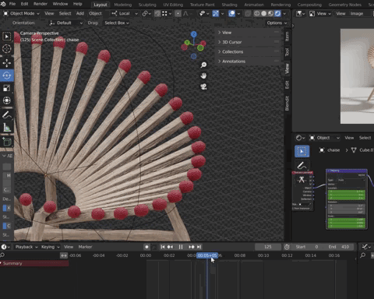Viewport: 374px width, 299px height.
Task: Switch to rendered shading mode
Action: click(x=277, y=13)
